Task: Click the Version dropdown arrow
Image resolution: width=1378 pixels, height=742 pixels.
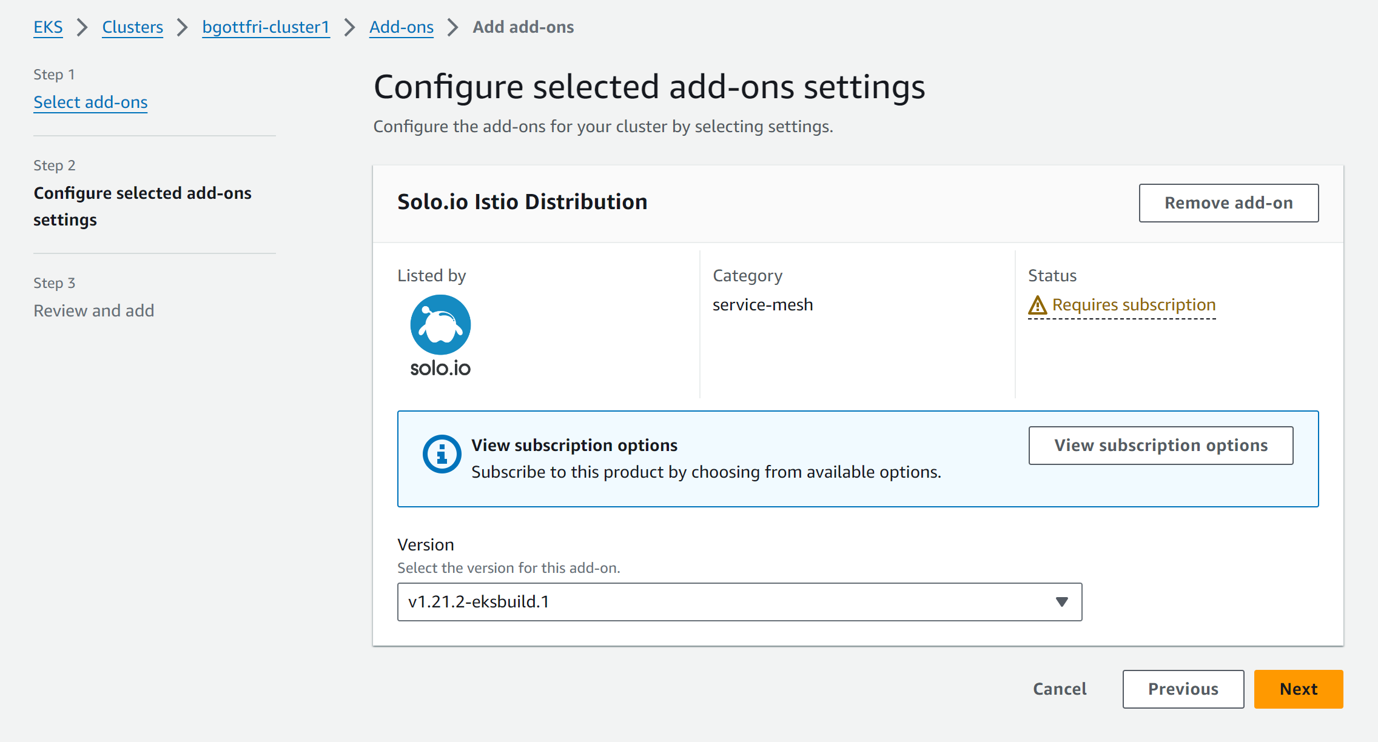Action: click(x=1061, y=602)
